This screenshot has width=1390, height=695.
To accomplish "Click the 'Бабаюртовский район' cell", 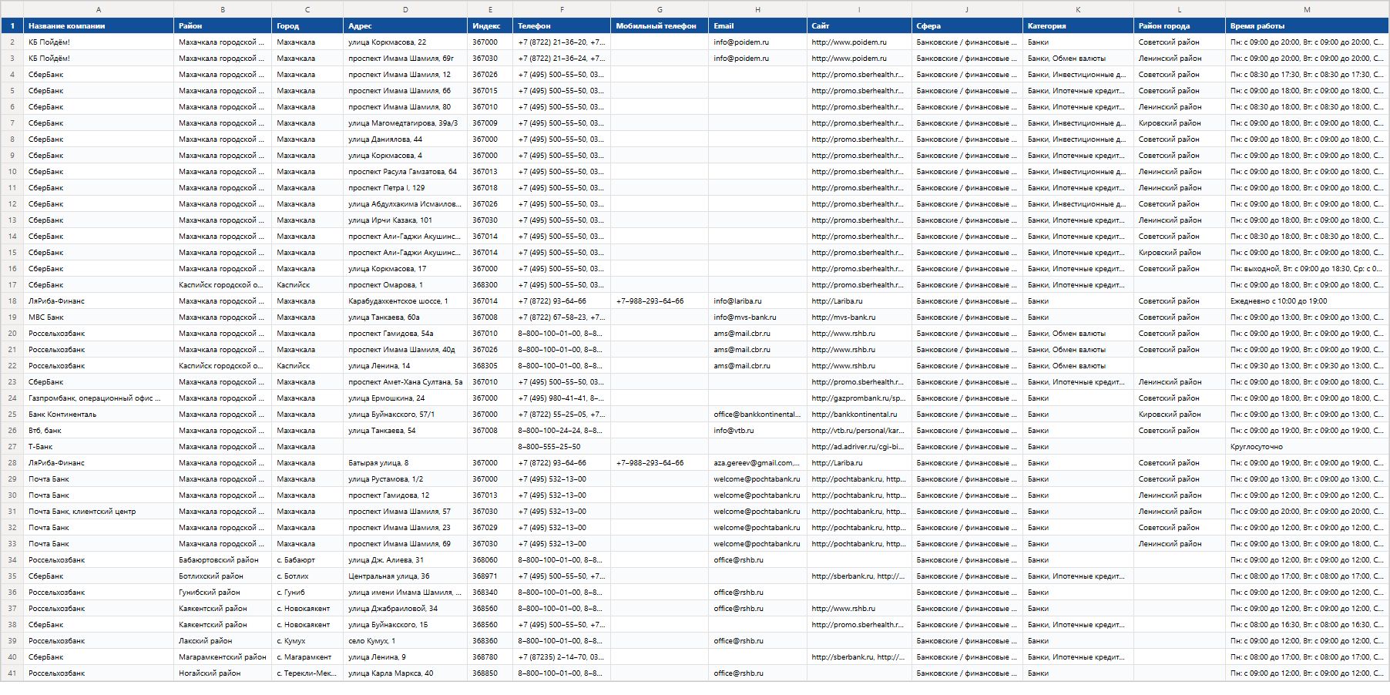I will pos(223,560).
